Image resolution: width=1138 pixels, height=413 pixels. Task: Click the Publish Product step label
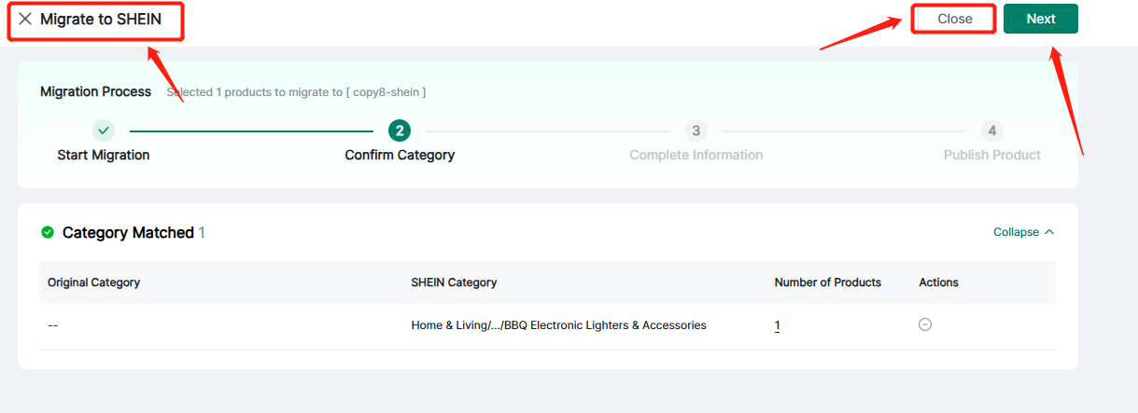point(991,155)
